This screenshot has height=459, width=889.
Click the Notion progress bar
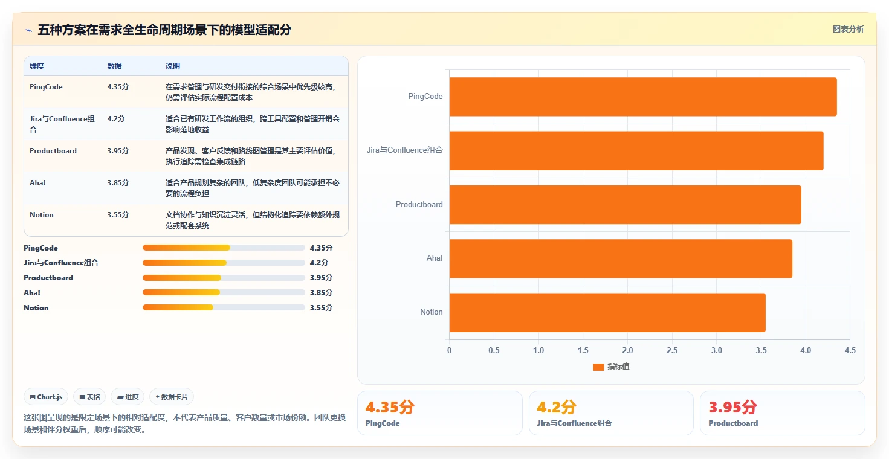click(x=224, y=307)
